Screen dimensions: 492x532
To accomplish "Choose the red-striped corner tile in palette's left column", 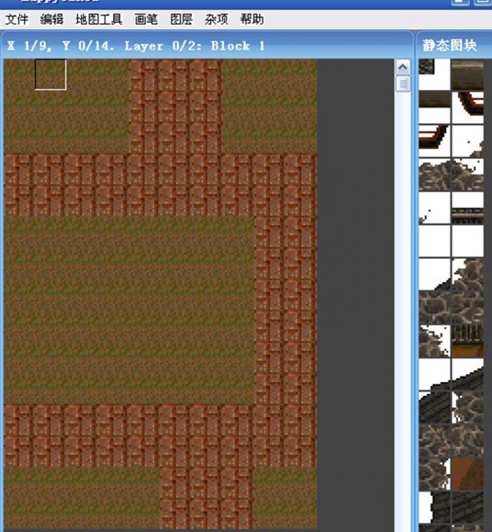I will [434, 141].
